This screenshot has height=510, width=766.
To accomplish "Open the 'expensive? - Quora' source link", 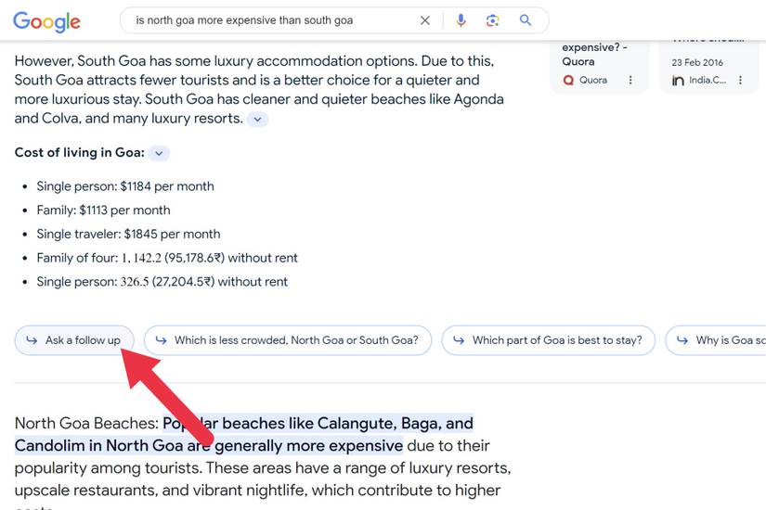I will point(594,54).
